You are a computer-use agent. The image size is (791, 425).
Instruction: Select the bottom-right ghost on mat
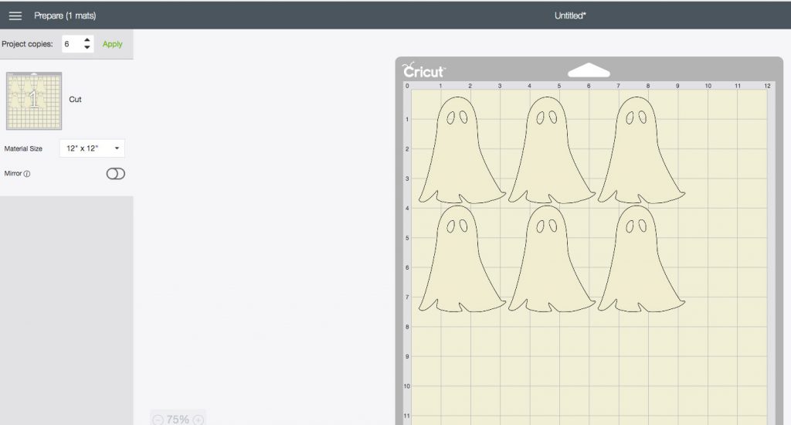(x=640, y=258)
